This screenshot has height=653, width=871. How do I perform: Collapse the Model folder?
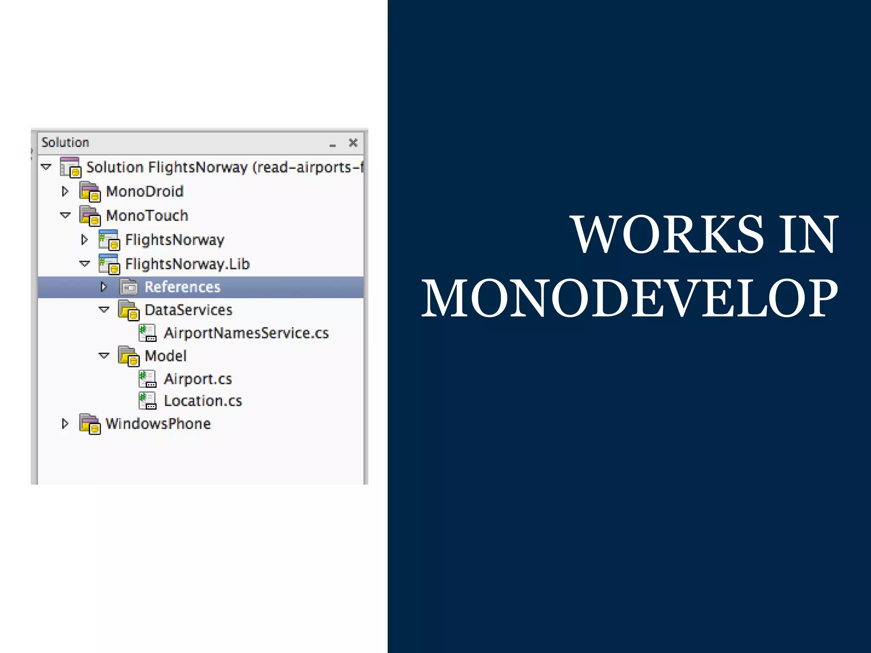click(104, 355)
